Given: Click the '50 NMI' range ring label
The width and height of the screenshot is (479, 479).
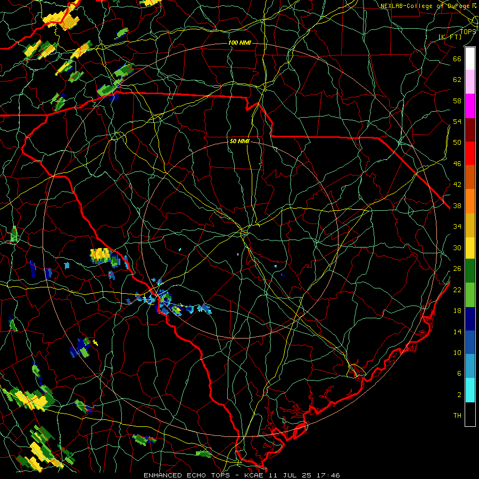Looking at the screenshot, I should (x=240, y=141).
